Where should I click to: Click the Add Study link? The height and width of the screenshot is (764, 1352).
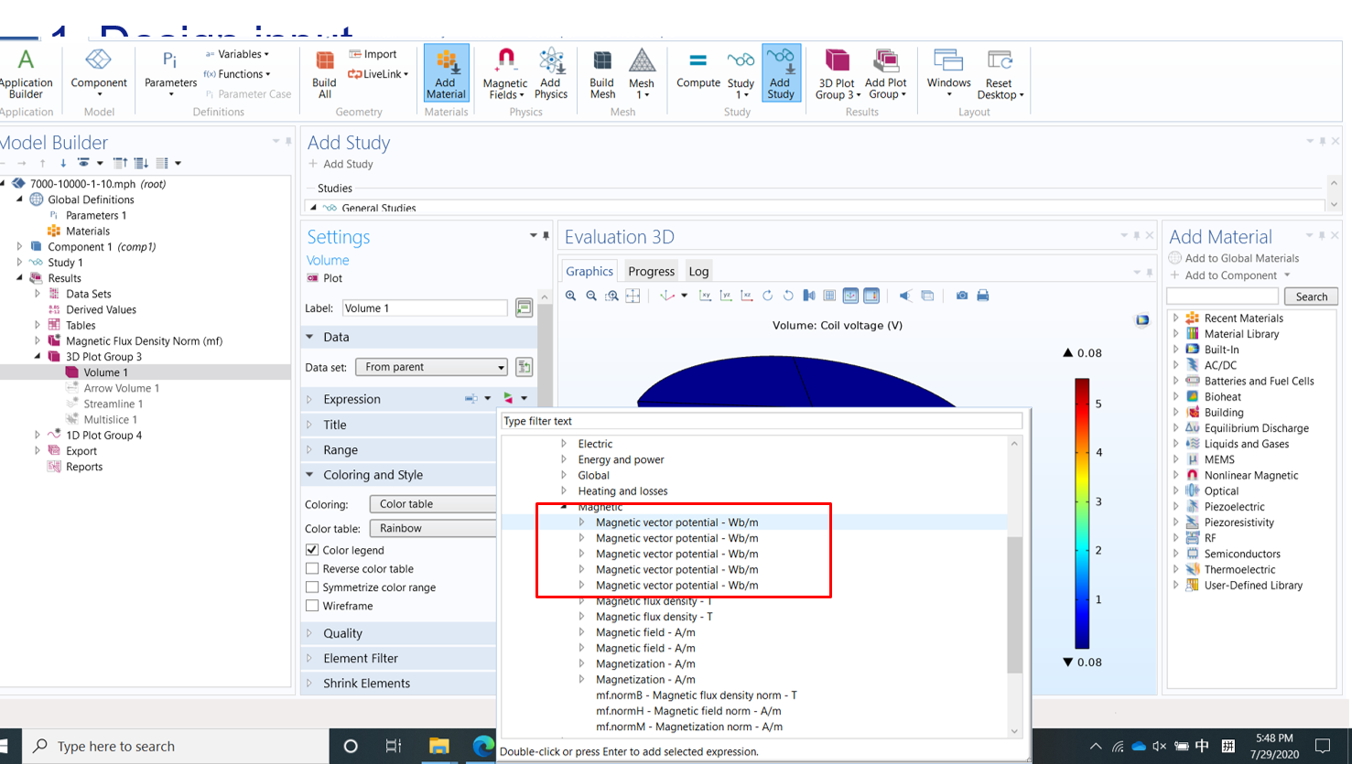(341, 164)
